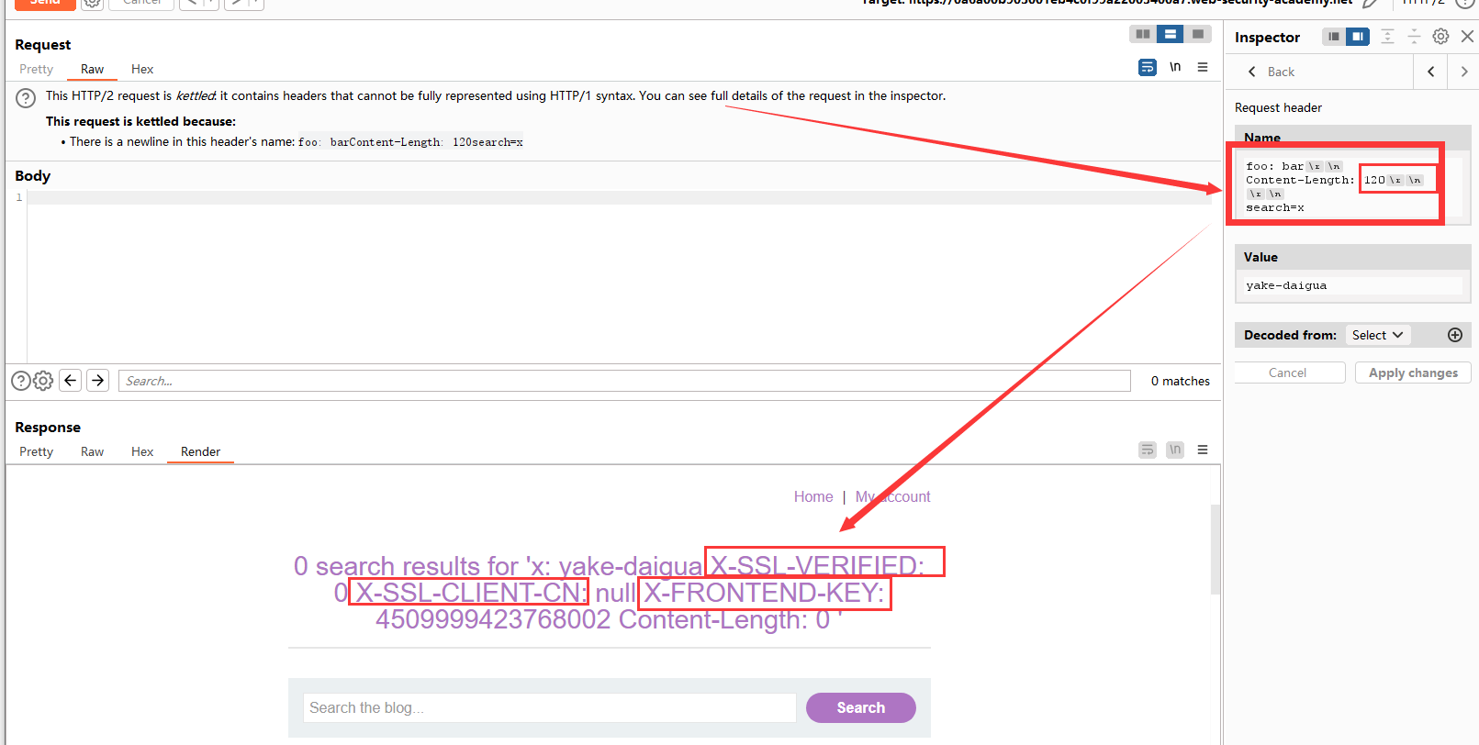Open the Send settings gear

pos(92,3)
